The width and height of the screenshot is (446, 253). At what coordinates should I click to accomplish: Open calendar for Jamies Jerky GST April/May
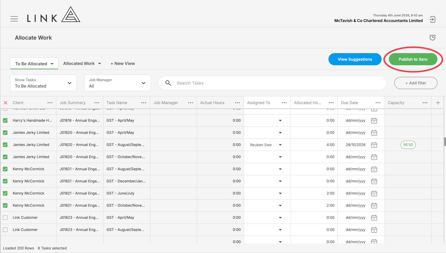click(374, 133)
